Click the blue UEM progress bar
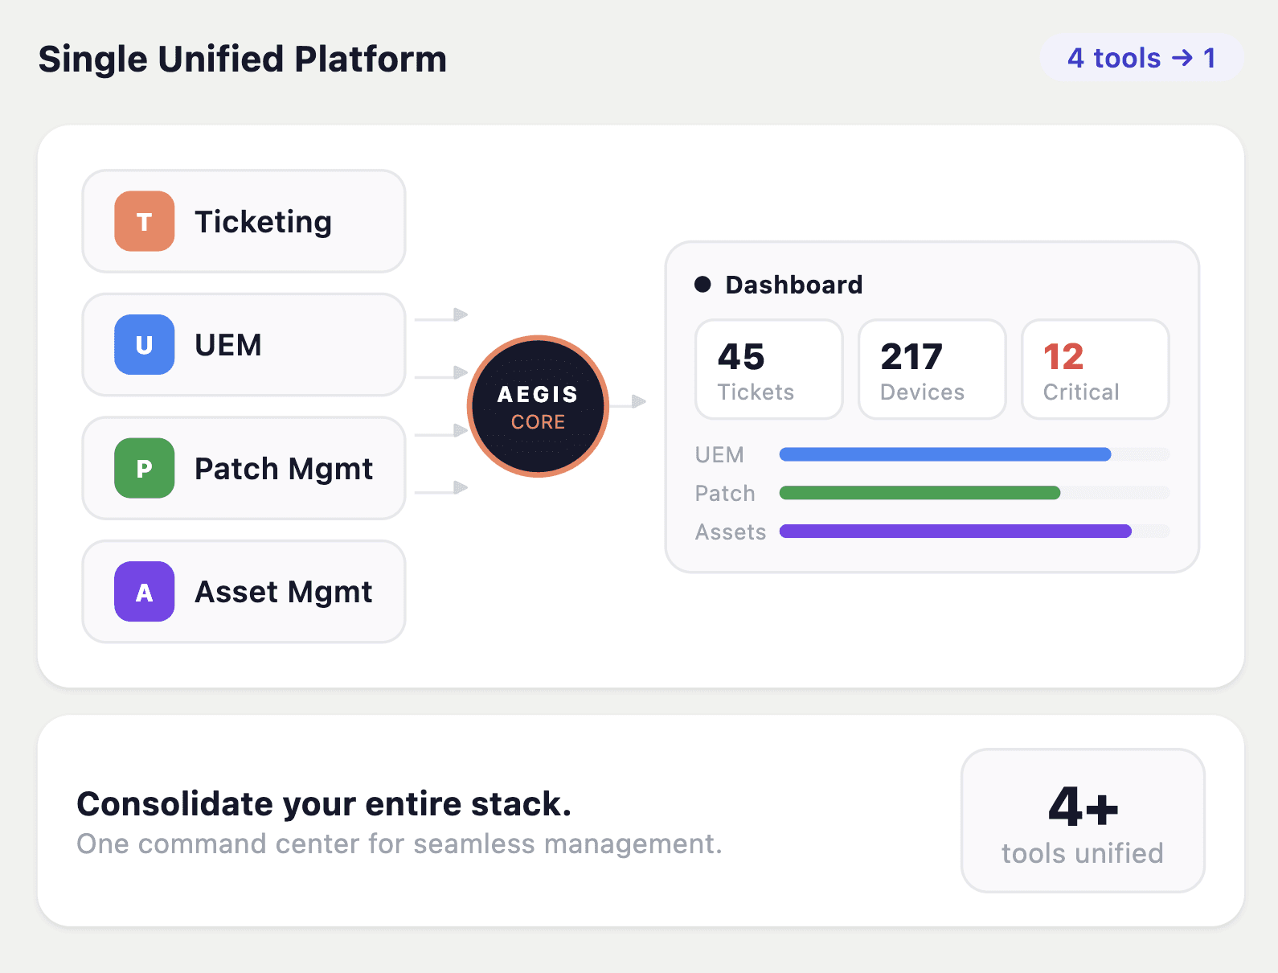This screenshot has height=973, width=1278. 945,454
